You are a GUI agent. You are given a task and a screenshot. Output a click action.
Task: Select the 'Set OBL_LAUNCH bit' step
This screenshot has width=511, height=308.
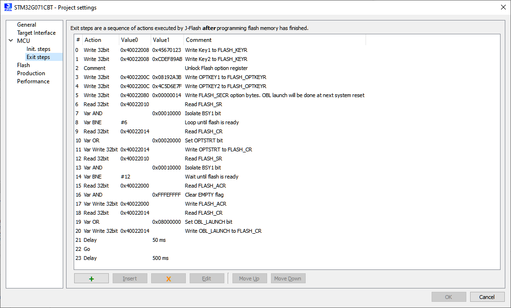tap(220, 222)
